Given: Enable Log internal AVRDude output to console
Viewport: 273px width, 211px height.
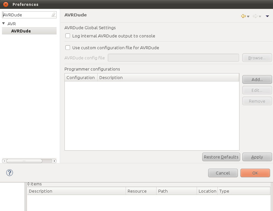Looking at the screenshot, I should 68,36.
